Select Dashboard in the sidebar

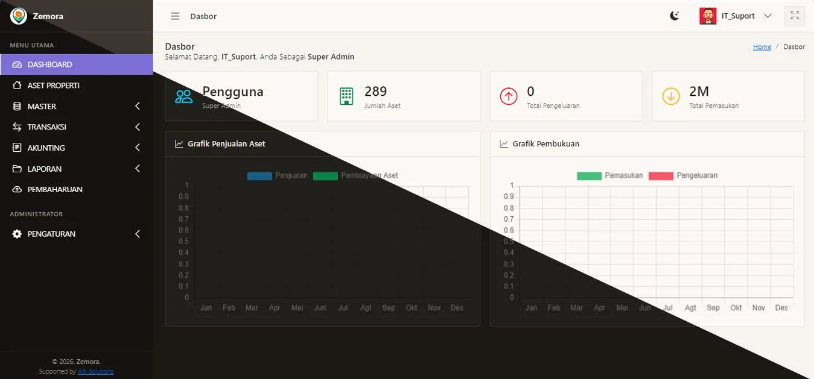(49, 64)
